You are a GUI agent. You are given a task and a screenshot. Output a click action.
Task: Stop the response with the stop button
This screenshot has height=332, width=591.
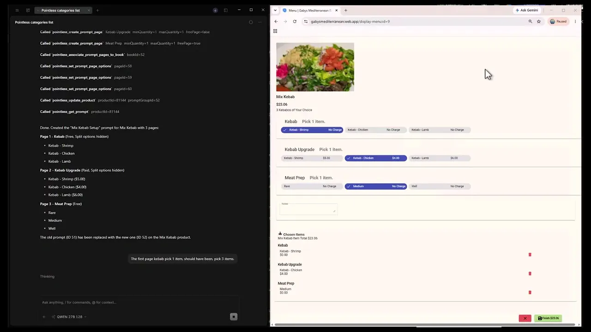point(234,317)
